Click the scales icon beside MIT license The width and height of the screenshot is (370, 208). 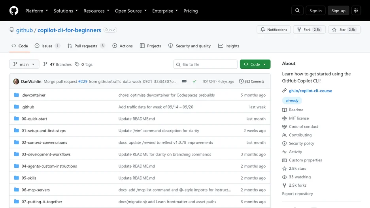(x=284, y=118)
